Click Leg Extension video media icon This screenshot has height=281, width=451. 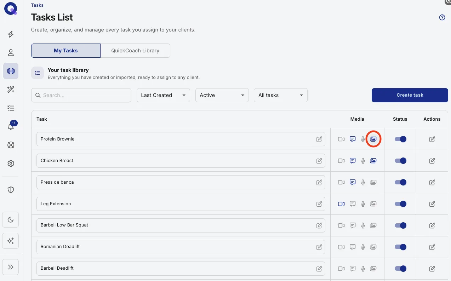pyautogui.click(x=341, y=204)
